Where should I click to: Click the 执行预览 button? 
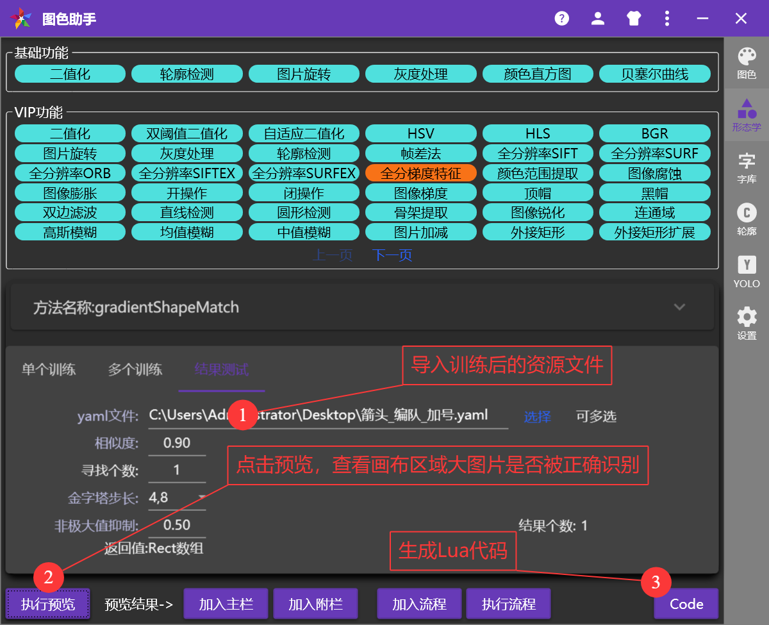[47, 603]
